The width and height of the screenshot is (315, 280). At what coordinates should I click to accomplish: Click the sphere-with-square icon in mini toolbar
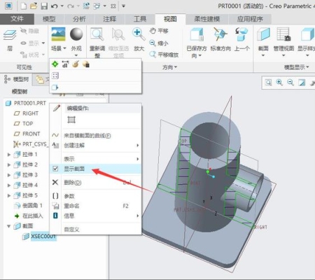pyautogui.click(x=86, y=64)
